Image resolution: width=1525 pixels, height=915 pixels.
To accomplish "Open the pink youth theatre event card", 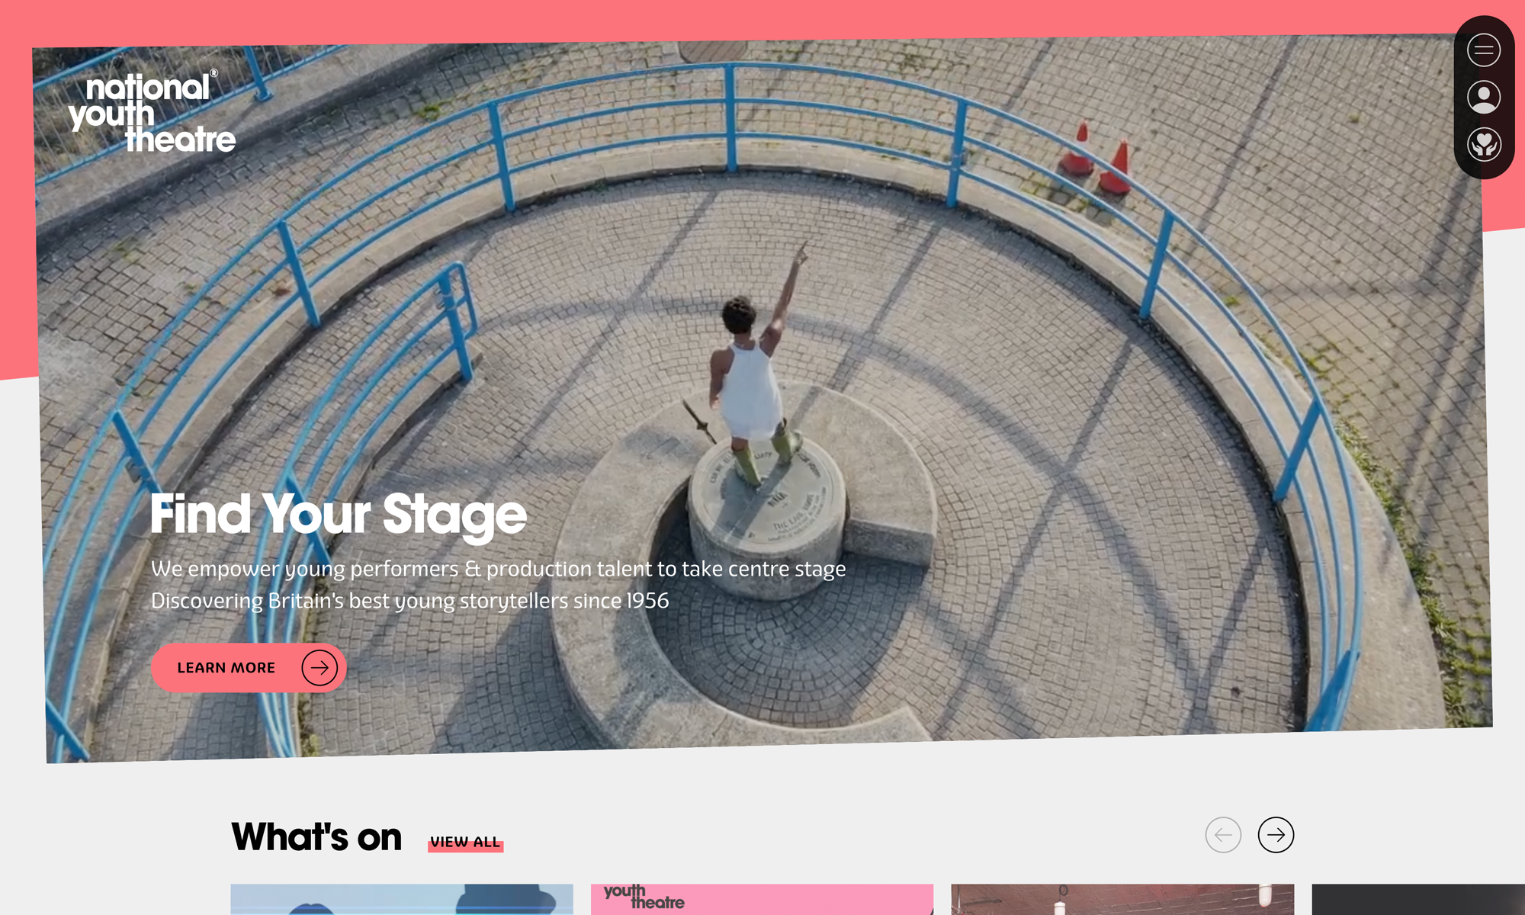I will tap(762, 900).
